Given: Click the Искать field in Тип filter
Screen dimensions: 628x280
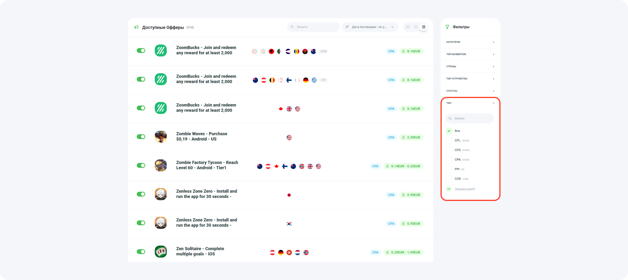Looking at the screenshot, I should [x=470, y=118].
